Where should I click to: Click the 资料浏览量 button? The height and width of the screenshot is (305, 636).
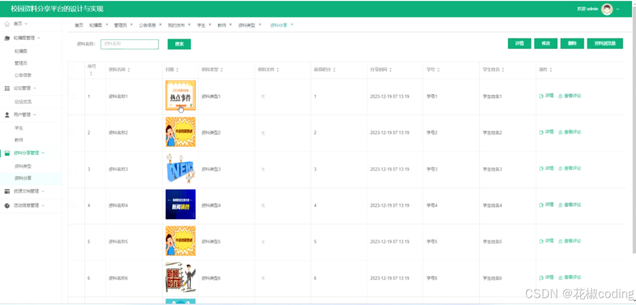tap(605, 44)
